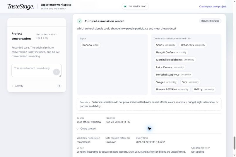Click the Unknown safe request reference value
The image size is (236, 157).
(111, 142)
